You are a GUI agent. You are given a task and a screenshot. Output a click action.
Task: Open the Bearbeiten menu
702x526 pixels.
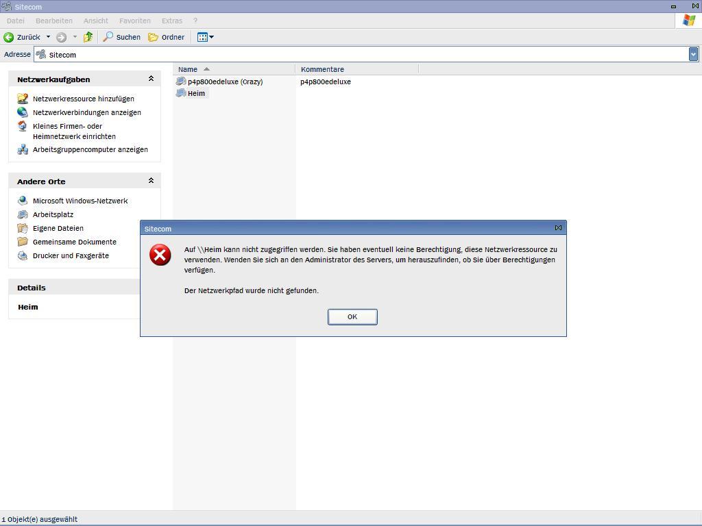pos(54,21)
